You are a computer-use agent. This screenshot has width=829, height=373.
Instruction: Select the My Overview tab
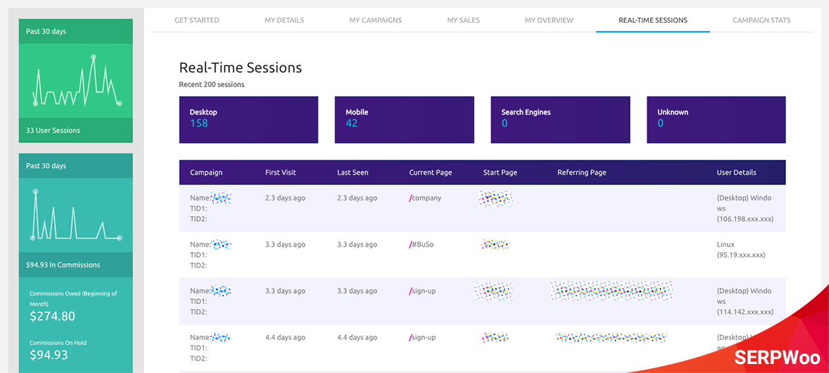[x=549, y=20]
